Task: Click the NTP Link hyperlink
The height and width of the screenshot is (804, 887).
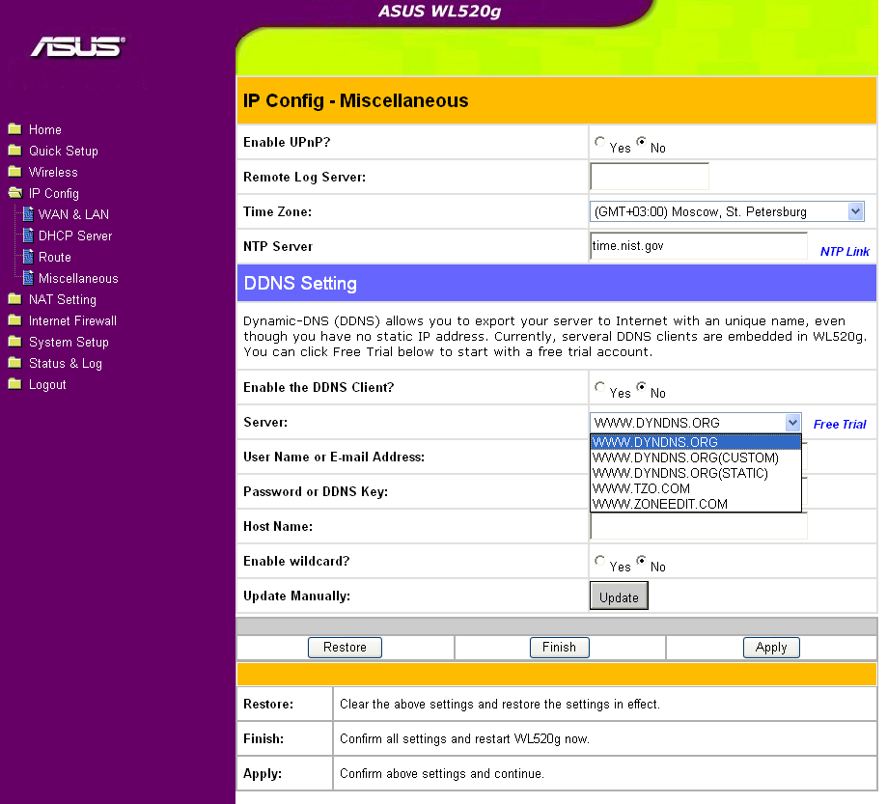Action: pos(845,251)
